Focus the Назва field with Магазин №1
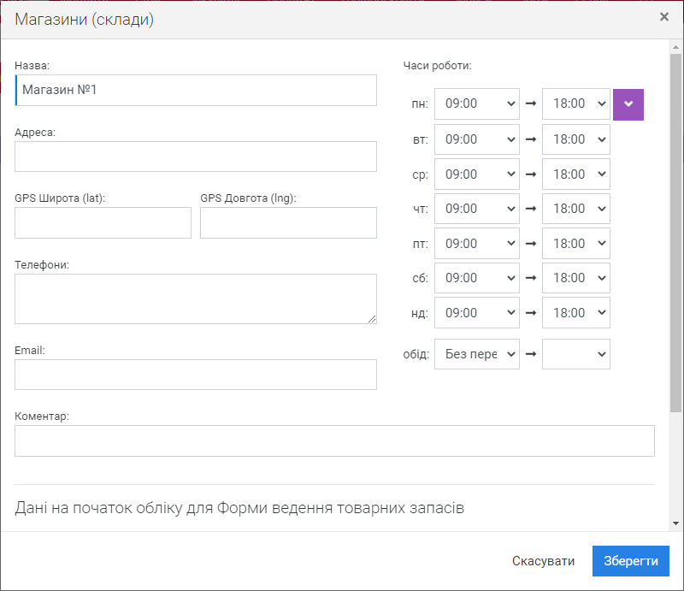Screen dimensions: 684x591 pyautogui.click(x=196, y=90)
